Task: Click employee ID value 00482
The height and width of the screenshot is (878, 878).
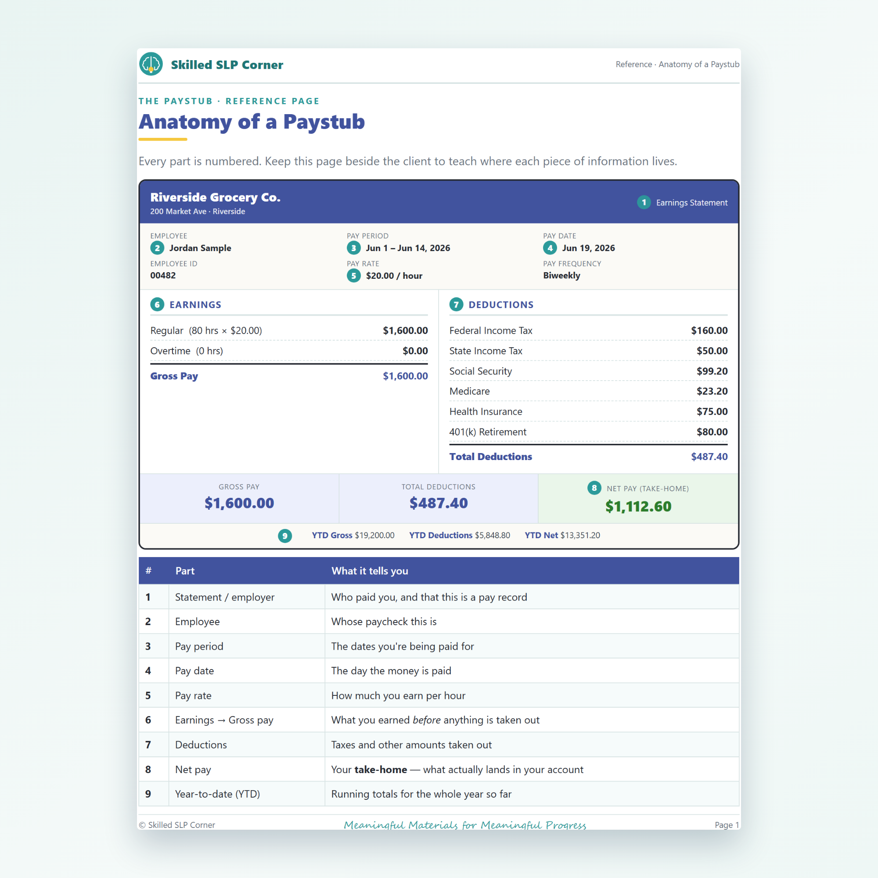Action: 163,275
